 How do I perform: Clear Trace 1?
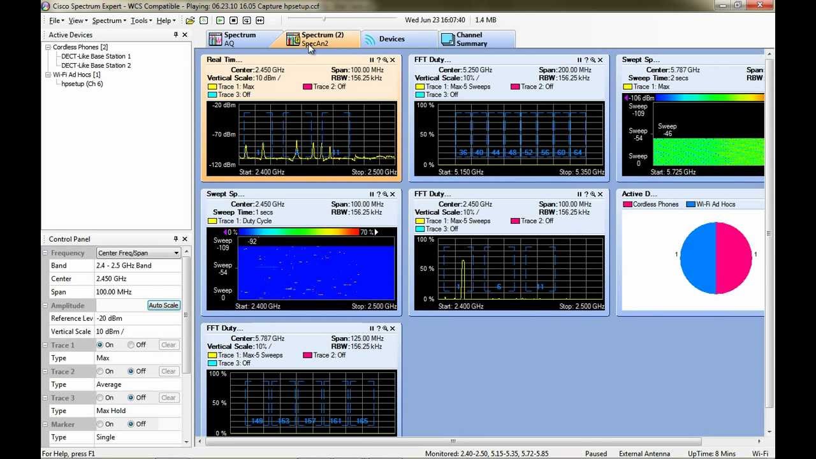point(168,345)
